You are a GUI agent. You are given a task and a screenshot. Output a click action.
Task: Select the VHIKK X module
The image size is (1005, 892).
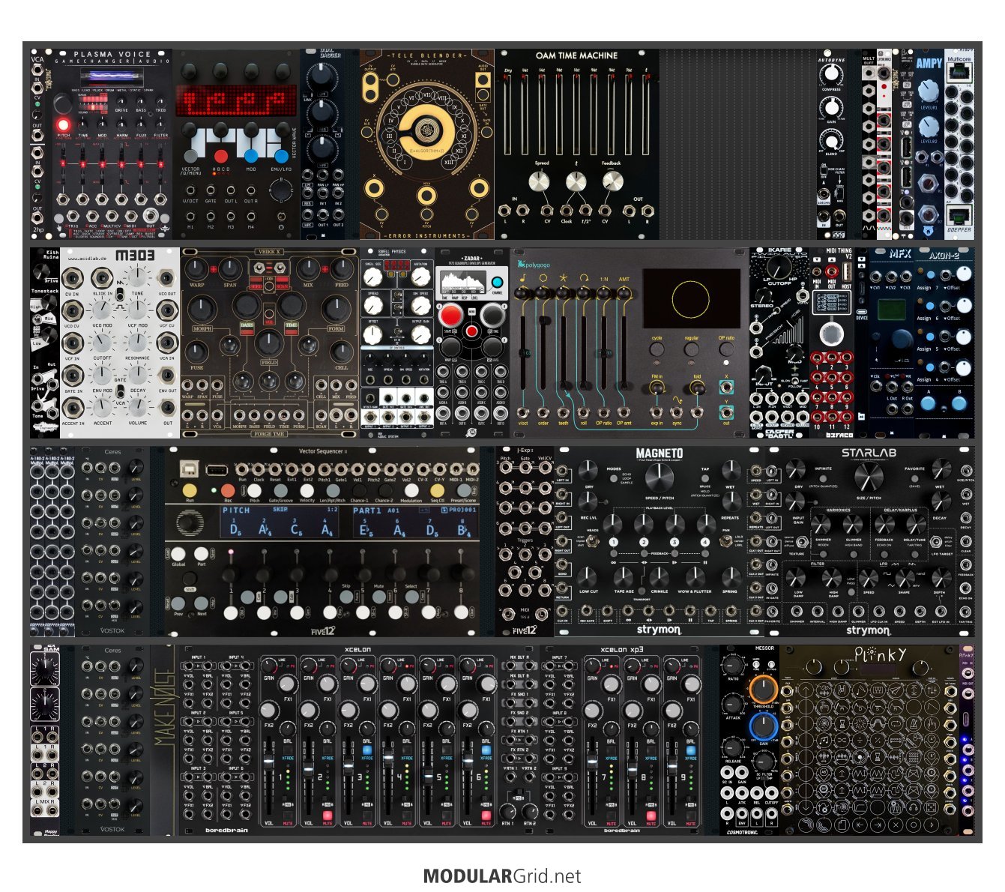point(270,343)
